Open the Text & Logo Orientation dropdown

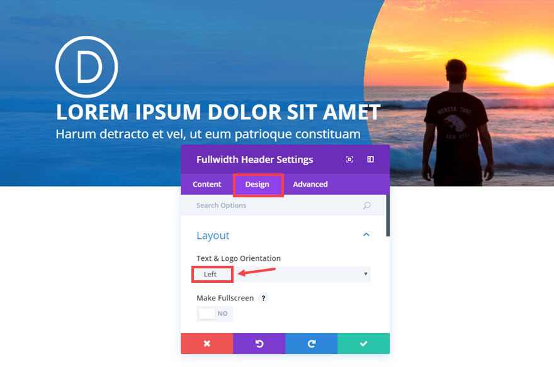pos(281,274)
